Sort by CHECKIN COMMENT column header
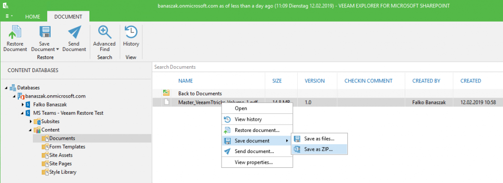 pyautogui.click(x=368, y=81)
